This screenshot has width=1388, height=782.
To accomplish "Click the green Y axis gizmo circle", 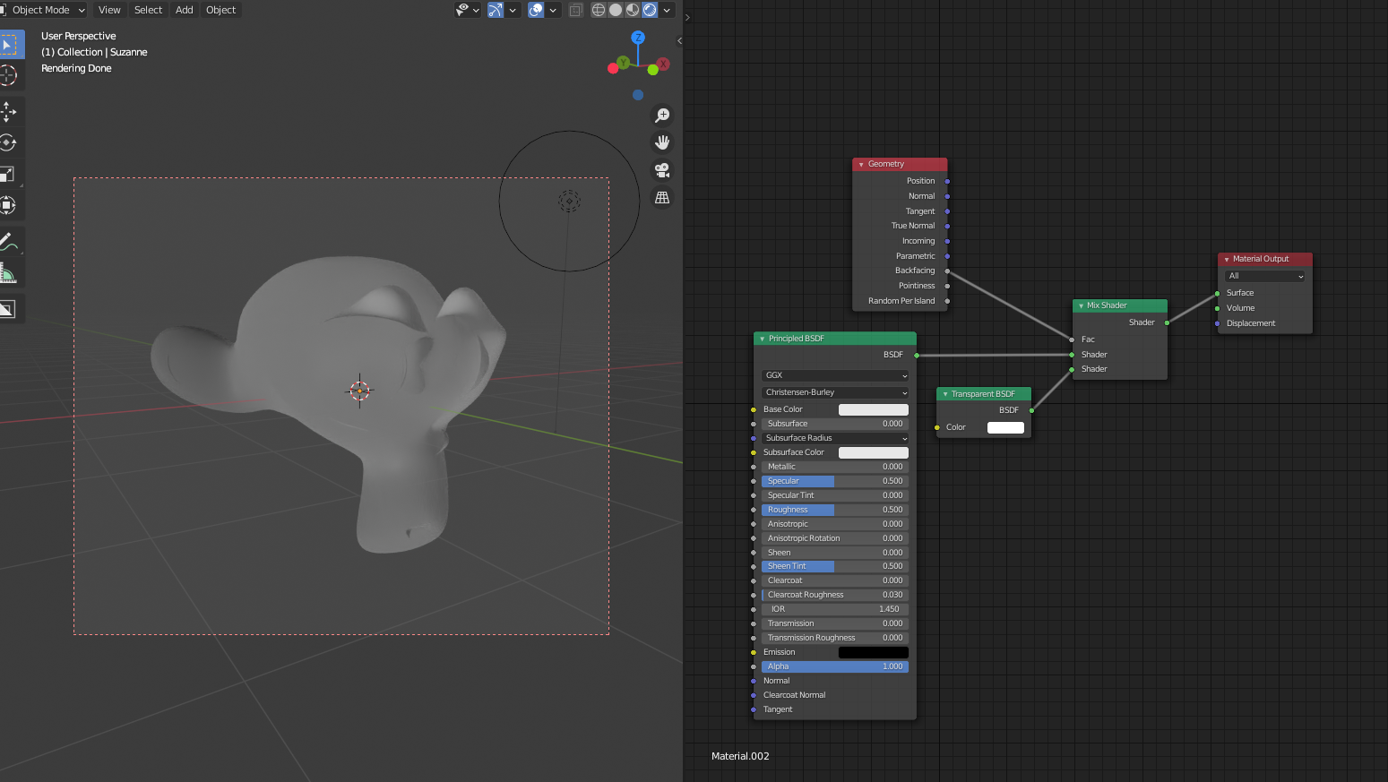I will point(623,62).
